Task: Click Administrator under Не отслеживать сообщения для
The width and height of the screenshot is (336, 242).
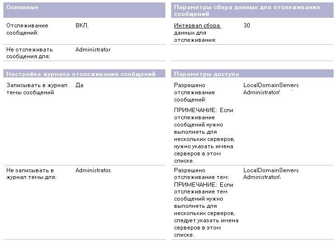Action: [93, 50]
